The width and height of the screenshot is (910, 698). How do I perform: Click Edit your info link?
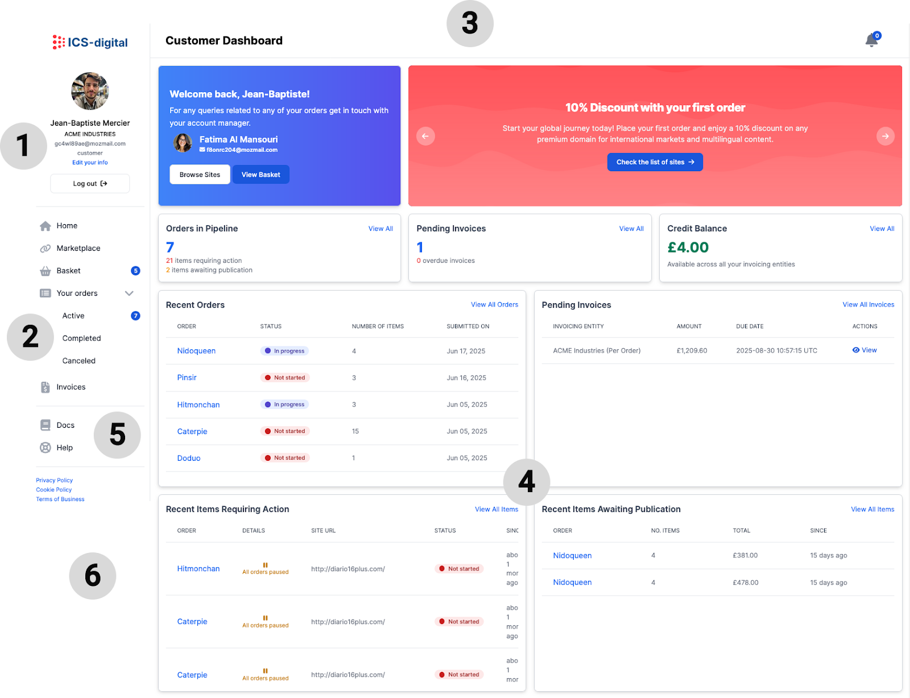(x=90, y=163)
